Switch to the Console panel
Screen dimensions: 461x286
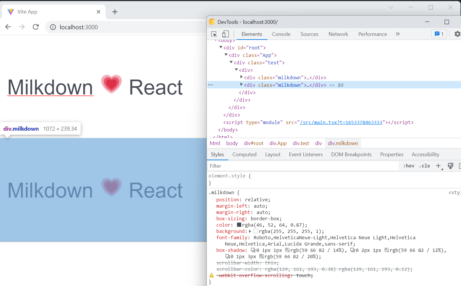click(x=281, y=34)
